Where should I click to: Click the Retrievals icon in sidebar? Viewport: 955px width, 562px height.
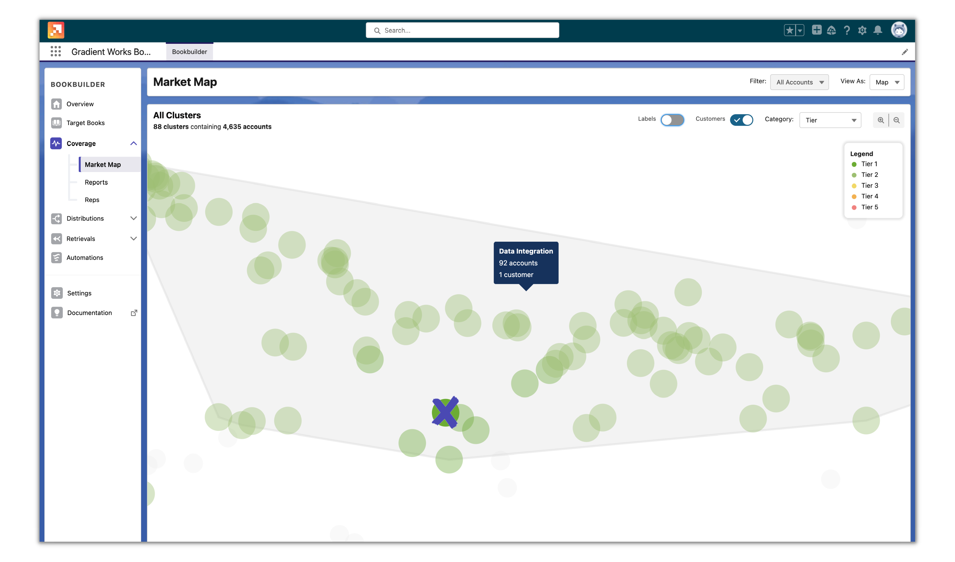[x=56, y=238]
